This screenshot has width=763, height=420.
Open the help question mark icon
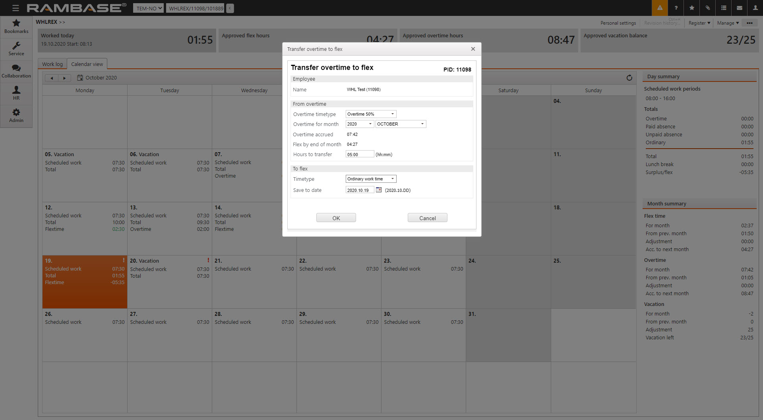tap(676, 8)
